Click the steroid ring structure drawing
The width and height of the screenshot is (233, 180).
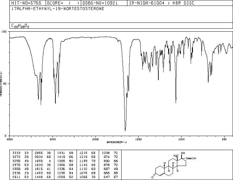pos(174,165)
